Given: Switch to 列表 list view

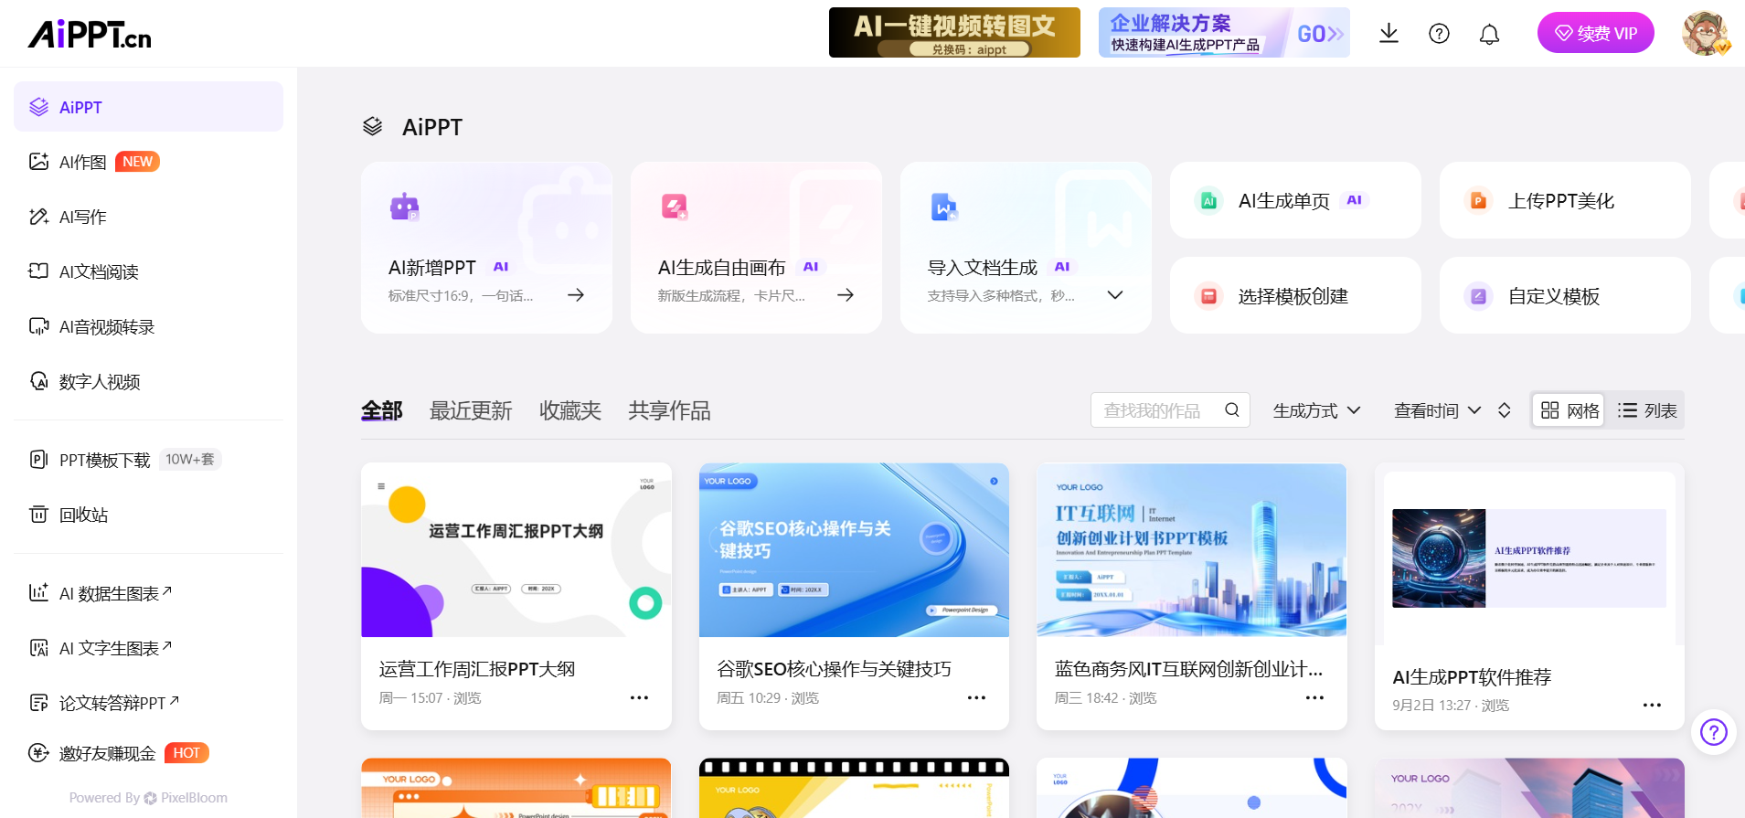Looking at the screenshot, I should (x=1647, y=410).
